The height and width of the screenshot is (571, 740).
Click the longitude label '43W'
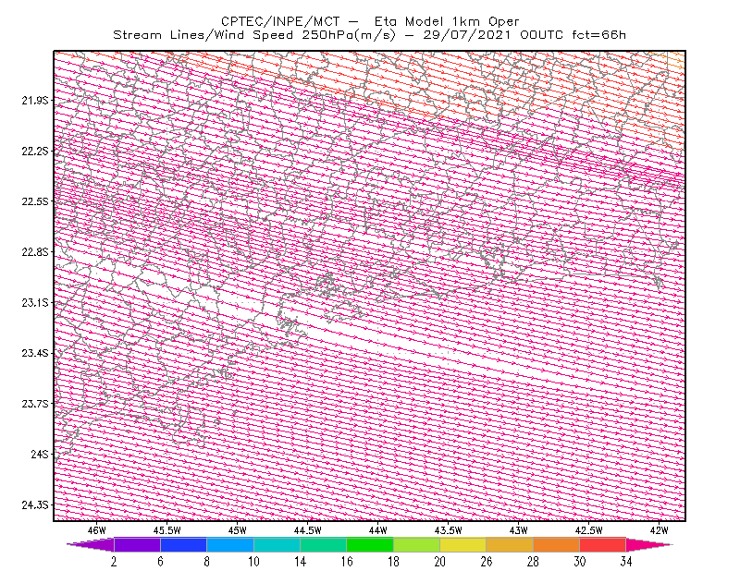tap(519, 530)
